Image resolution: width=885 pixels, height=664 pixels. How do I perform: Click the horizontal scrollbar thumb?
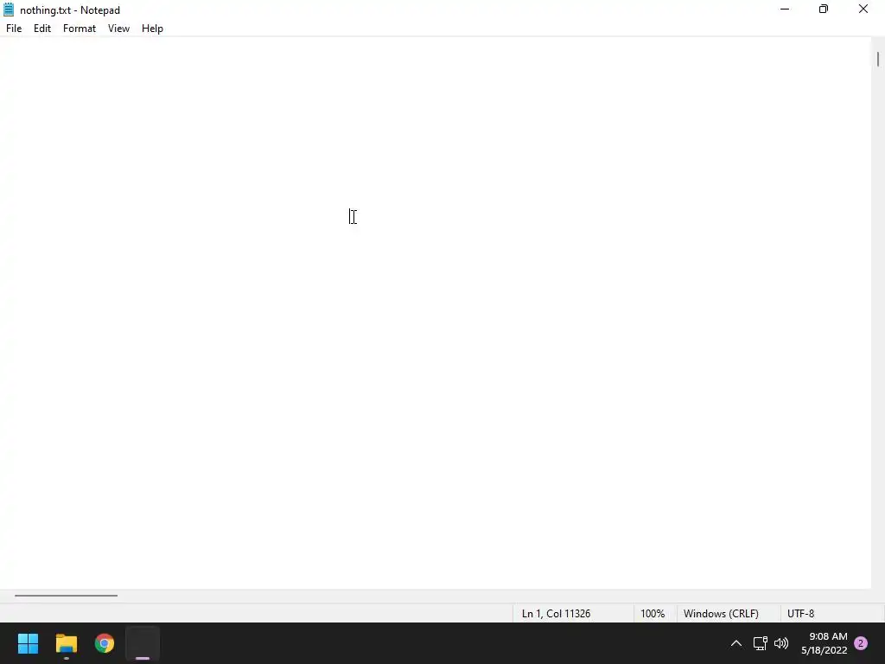coord(66,595)
